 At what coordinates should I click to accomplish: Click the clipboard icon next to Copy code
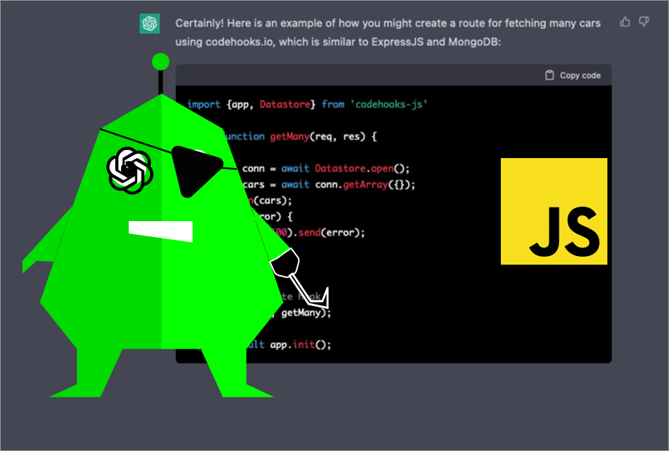click(x=549, y=75)
